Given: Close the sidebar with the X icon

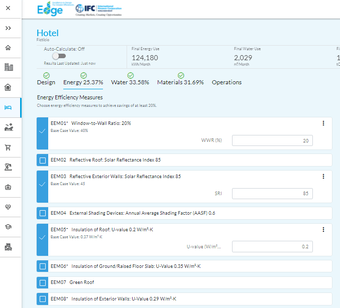Looking at the screenshot, I should point(8,9).
